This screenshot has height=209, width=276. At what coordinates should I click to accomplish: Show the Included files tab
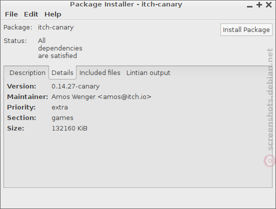(x=100, y=72)
